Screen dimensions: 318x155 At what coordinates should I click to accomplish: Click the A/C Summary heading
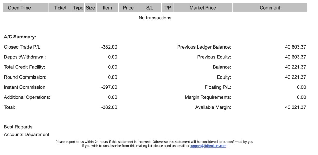pyautogui.click(x=20, y=37)
